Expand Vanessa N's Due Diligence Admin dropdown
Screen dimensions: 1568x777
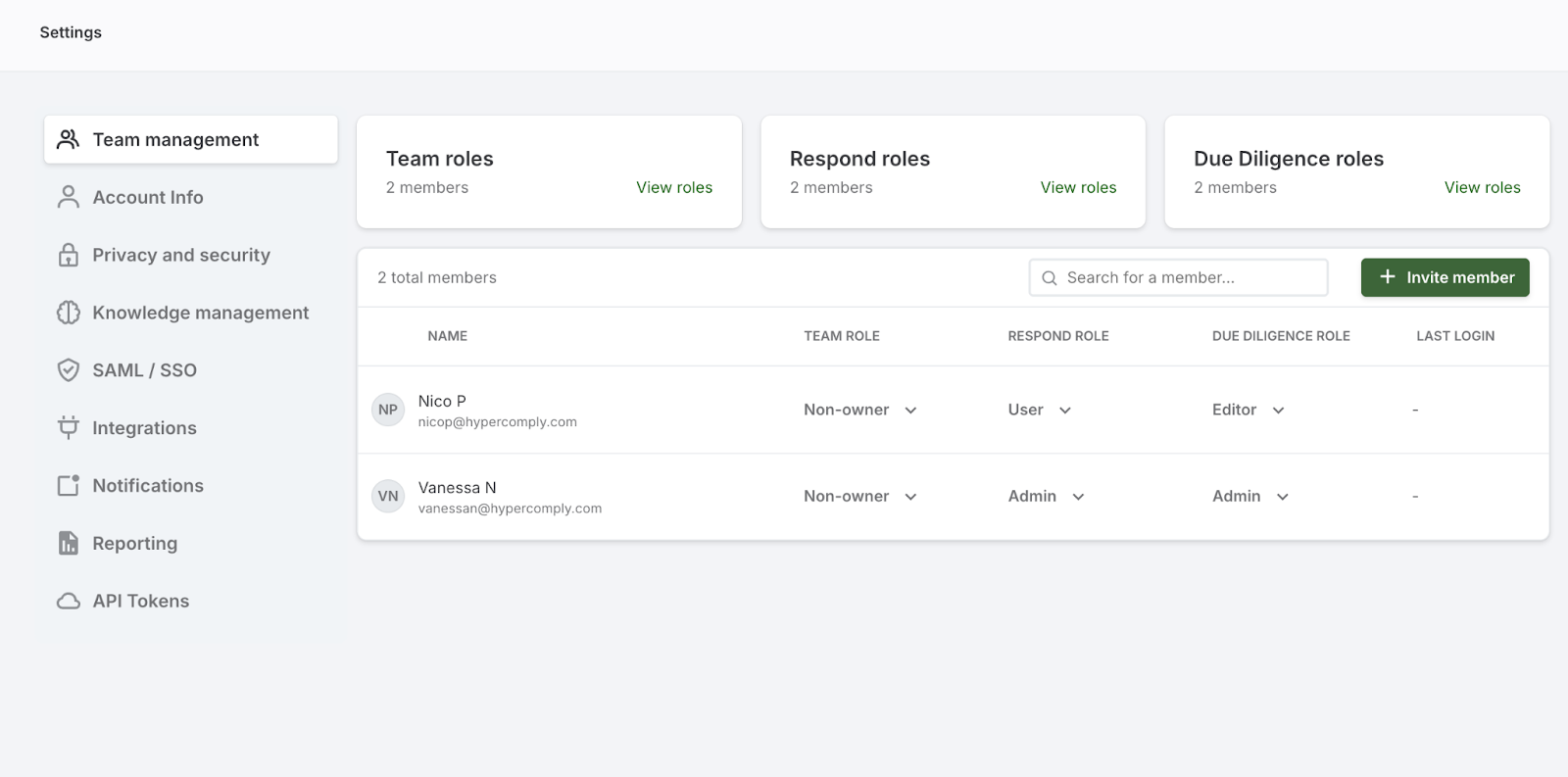[x=1250, y=496]
